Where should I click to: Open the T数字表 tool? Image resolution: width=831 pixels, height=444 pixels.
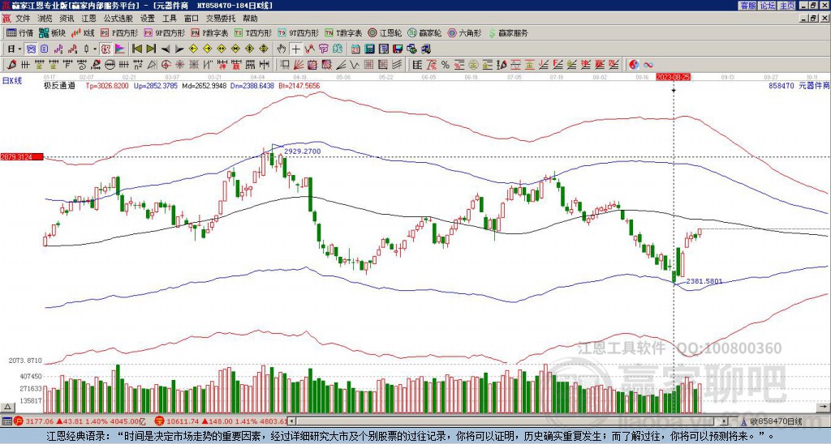[x=343, y=32]
